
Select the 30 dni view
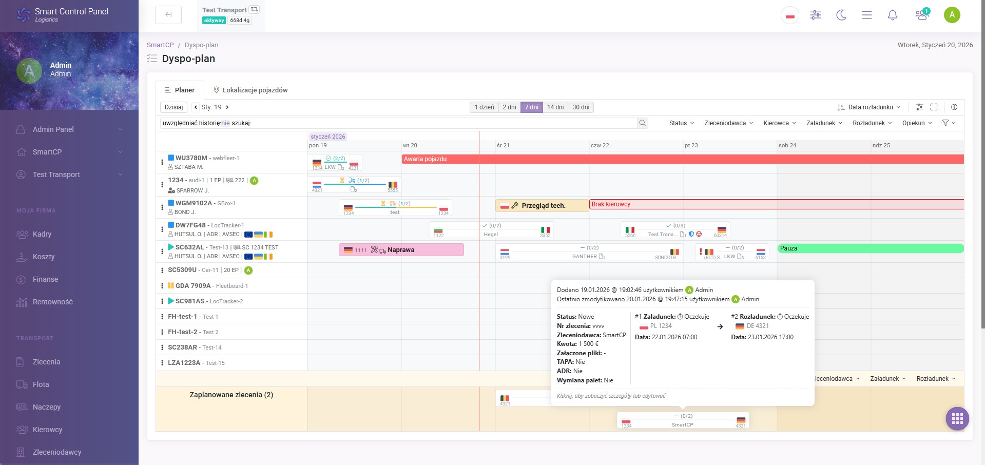click(581, 107)
